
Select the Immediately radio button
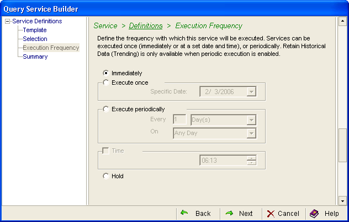point(106,73)
